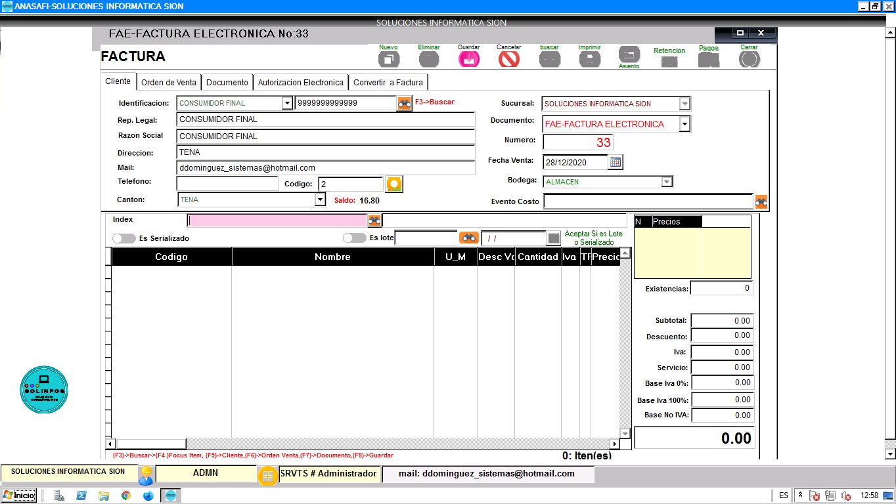This screenshot has width=896, height=504.
Task: Open the Fecha Venta calendar picker
Action: tap(616, 162)
